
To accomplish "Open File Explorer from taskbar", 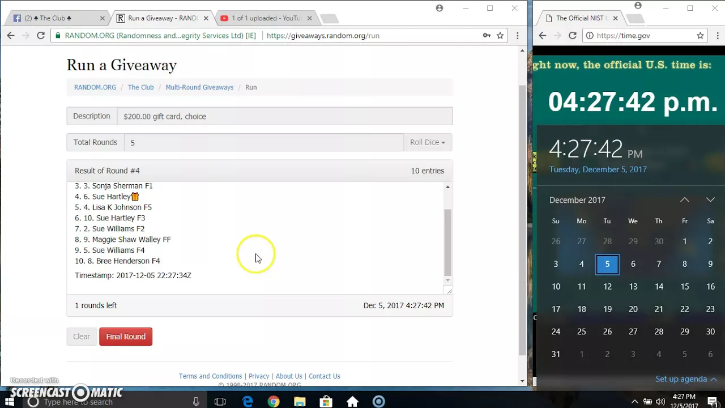I will (300, 402).
